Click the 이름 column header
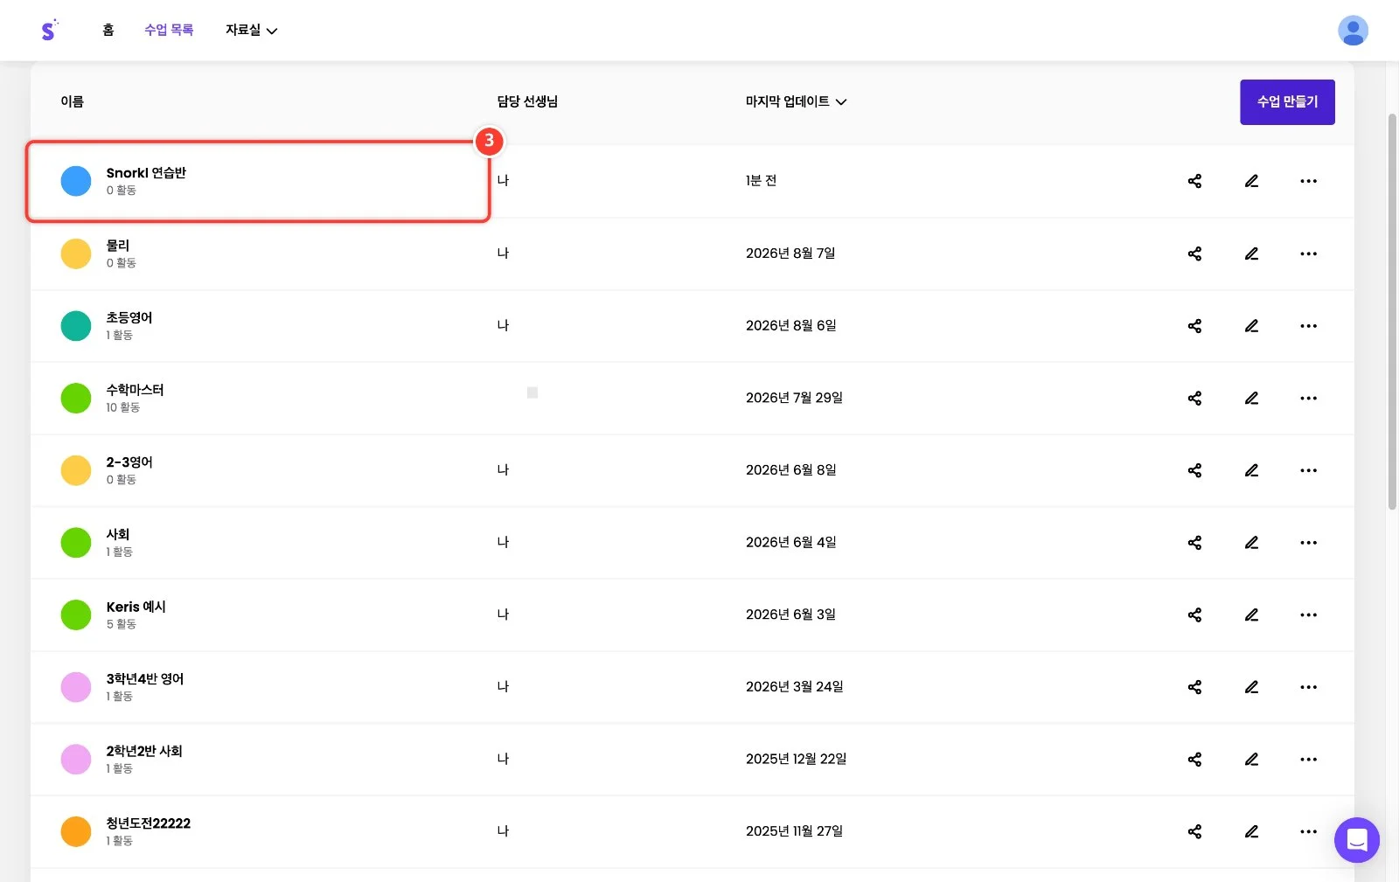The height and width of the screenshot is (882, 1399). point(72,101)
